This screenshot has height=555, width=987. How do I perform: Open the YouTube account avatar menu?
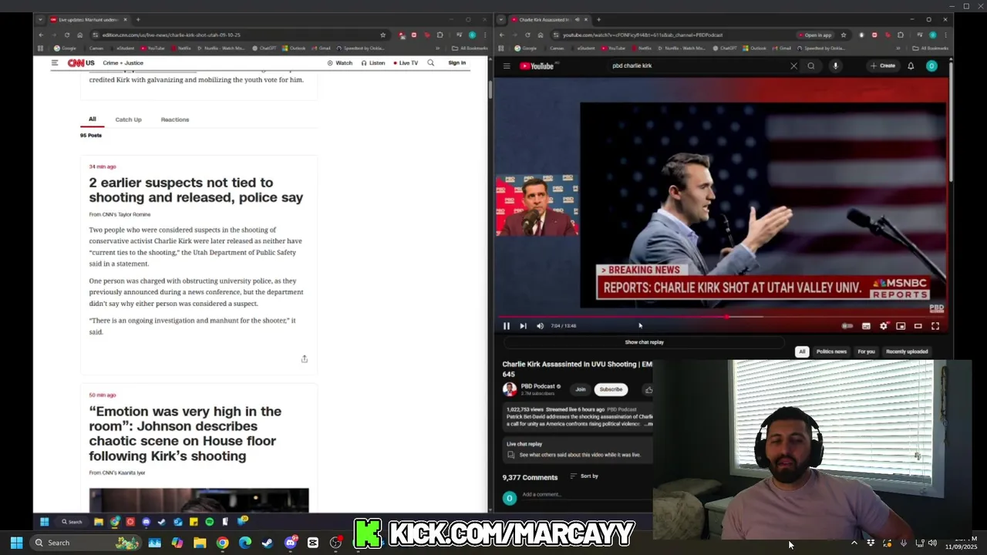tap(931, 66)
